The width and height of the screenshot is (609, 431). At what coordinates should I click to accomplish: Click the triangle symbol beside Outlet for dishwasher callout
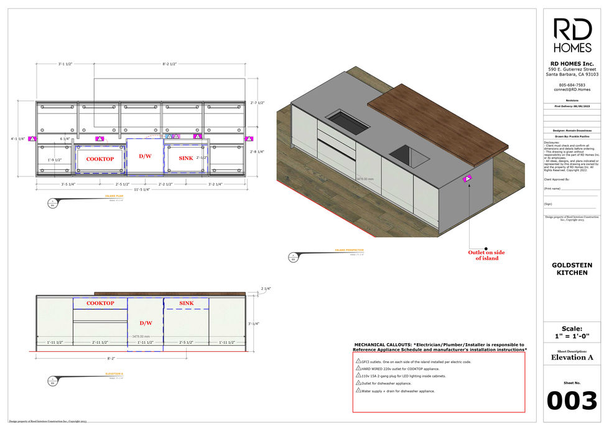click(x=358, y=383)
